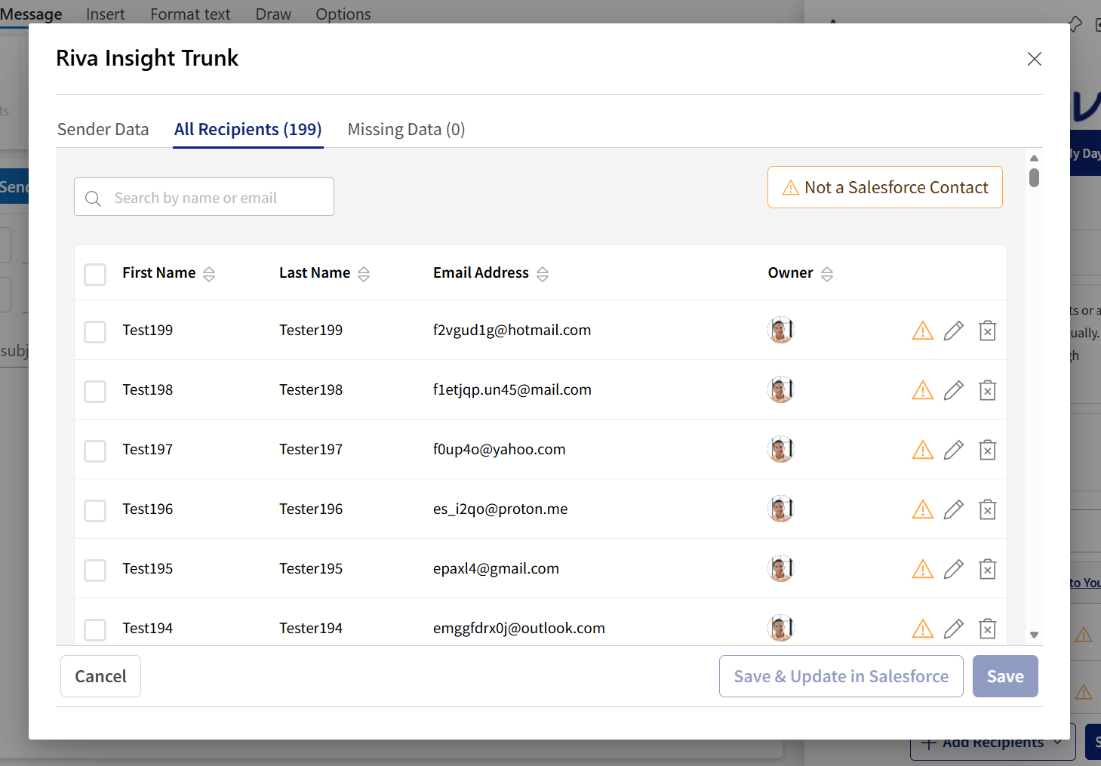Click warning icon for Test195 row
Viewport: 1101px width, 766px height.
coord(922,569)
